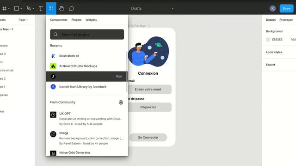The width and height of the screenshot is (296, 166).
Task: Select the Connexion heading on canvas
Action: coord(148,73)
